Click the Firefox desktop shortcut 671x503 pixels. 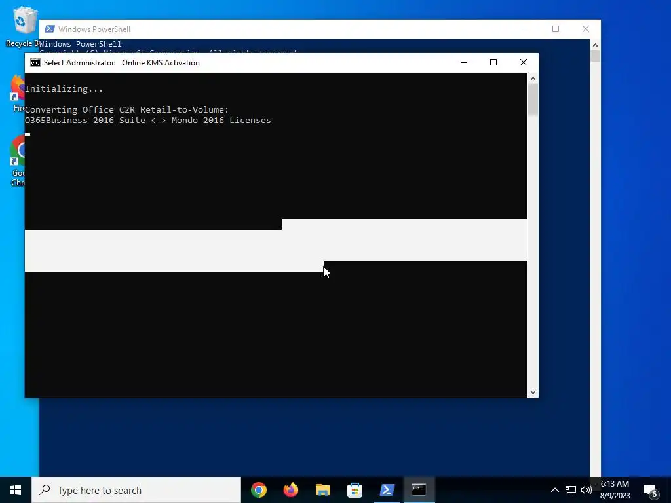18,93
